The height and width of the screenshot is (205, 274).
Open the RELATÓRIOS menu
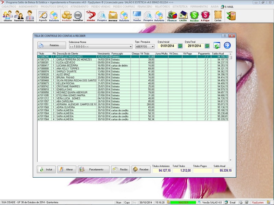162,6
